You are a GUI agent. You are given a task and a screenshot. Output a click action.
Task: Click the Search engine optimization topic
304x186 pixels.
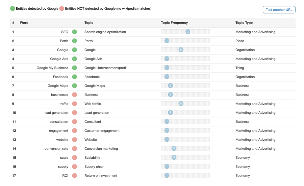click(x=105, y=32)
